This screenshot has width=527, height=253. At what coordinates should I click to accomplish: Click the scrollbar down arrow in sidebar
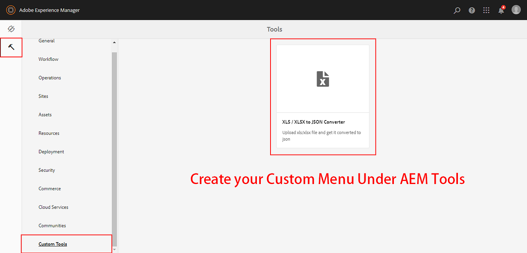click(114, 250)
